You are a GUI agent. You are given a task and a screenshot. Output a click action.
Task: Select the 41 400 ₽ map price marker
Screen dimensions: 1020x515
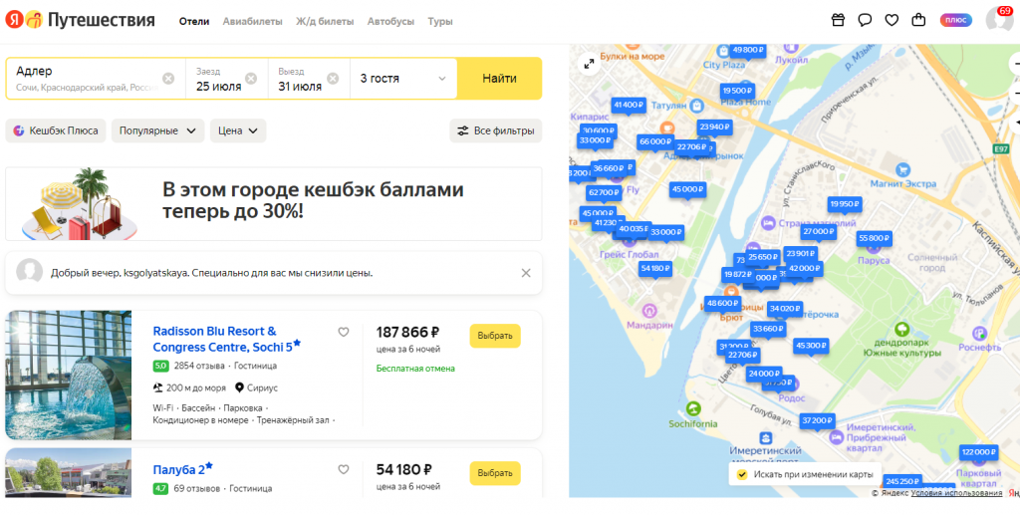(x=629, y=105)
